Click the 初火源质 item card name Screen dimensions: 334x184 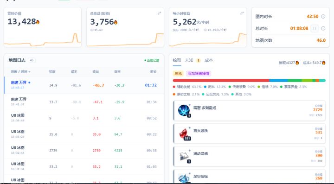pos(200,131)
